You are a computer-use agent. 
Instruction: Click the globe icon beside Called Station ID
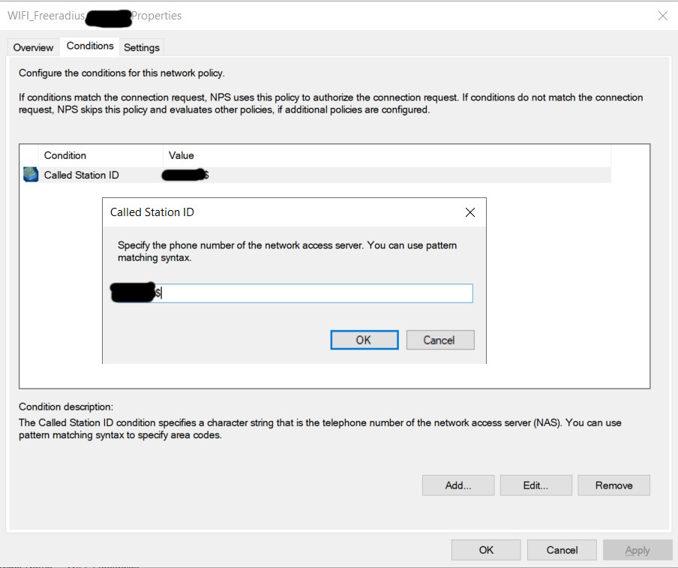[30, 175]
